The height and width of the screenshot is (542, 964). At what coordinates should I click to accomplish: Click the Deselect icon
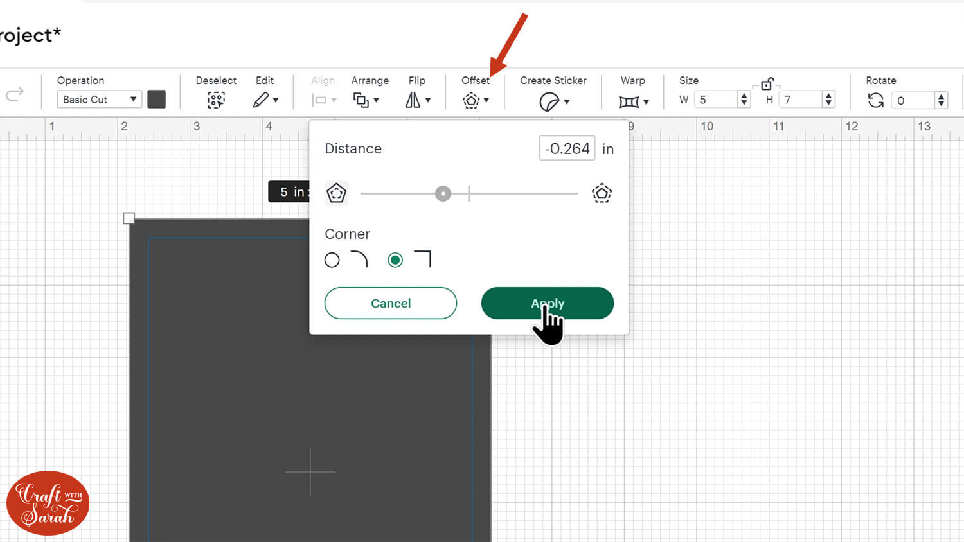tap(216, 100)
